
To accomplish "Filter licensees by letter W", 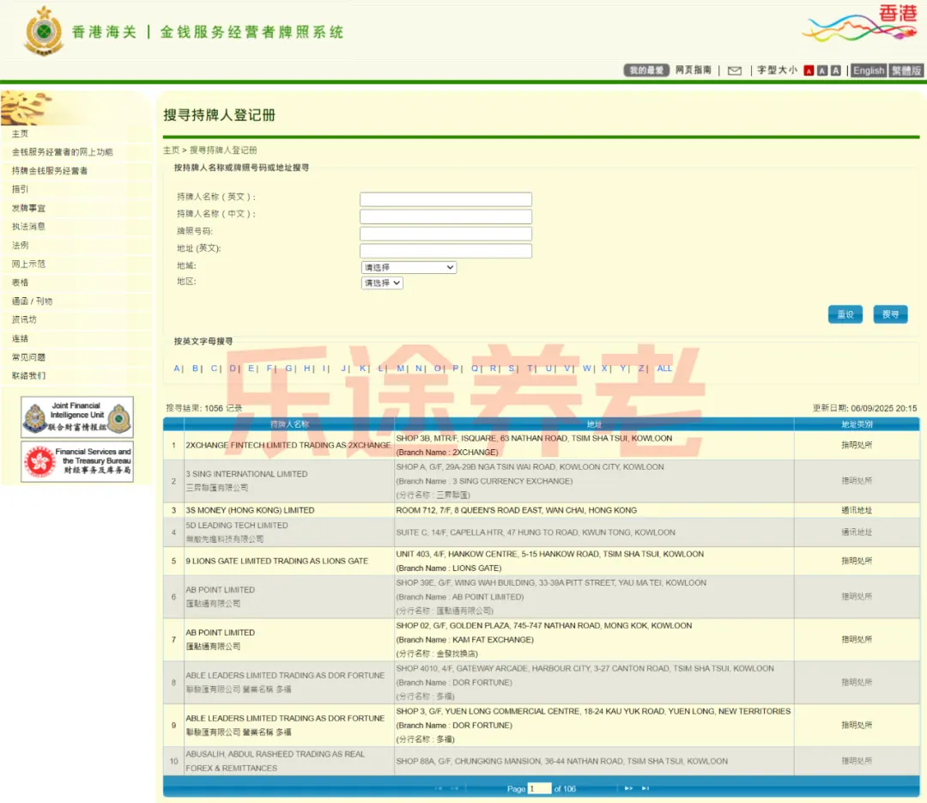I will point(586,368).
